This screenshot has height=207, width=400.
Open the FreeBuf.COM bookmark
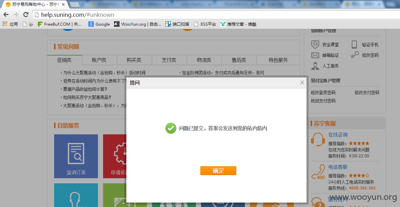(60, 24)
